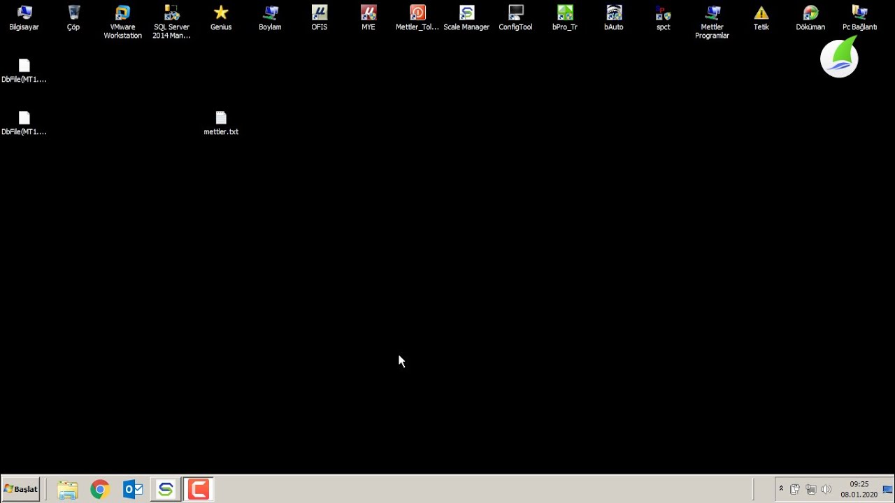The height and width of the screenshot is (503, 895).
Task: Select the spct desktop icon
Action: coord(663,18)
